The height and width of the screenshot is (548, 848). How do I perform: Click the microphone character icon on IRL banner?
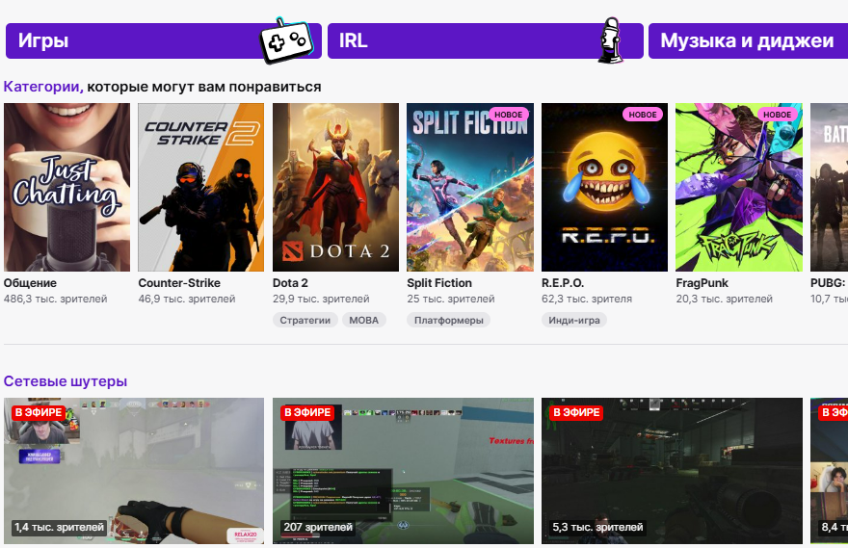tap(611, 40)
